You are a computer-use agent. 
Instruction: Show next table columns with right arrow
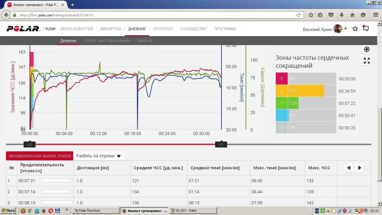coord(360,168)
